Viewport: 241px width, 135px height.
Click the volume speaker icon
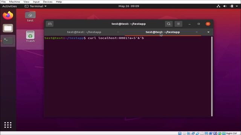[x=225, y=6]
